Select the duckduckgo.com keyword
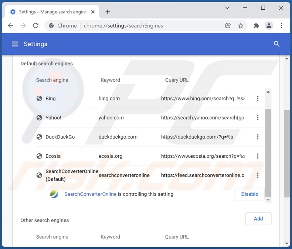The height and width of the screenshot is (249, 292). click(x=118, y=137)
